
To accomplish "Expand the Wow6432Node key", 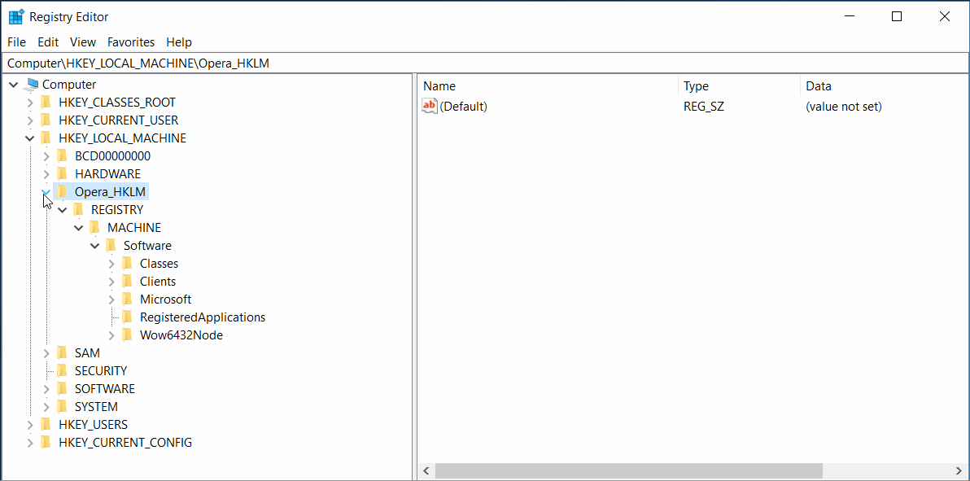I will click(x=111, y=335).
